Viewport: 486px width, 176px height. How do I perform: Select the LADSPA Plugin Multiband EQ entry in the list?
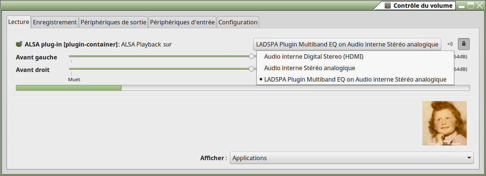pos(355,79)
